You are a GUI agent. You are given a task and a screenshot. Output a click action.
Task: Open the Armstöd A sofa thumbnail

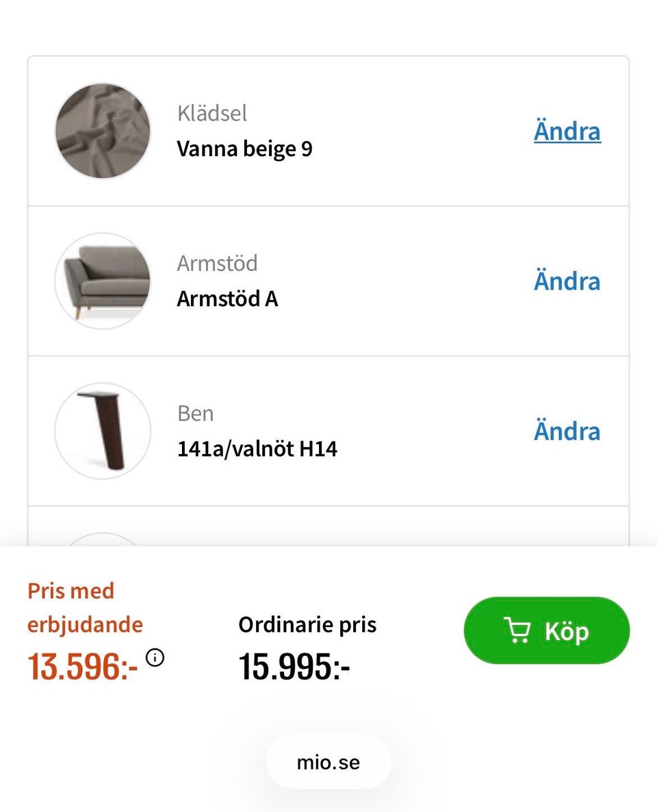(x=103, y=281)
